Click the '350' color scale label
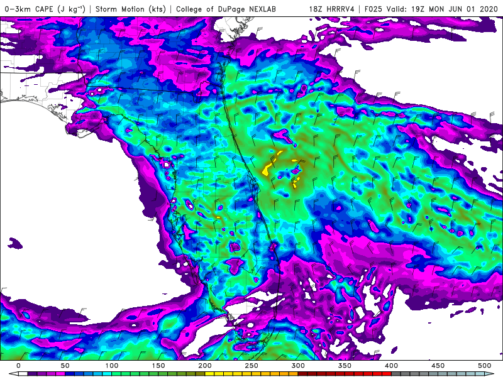503x377 pixels. pyautogui.click(x=345, y=365)
